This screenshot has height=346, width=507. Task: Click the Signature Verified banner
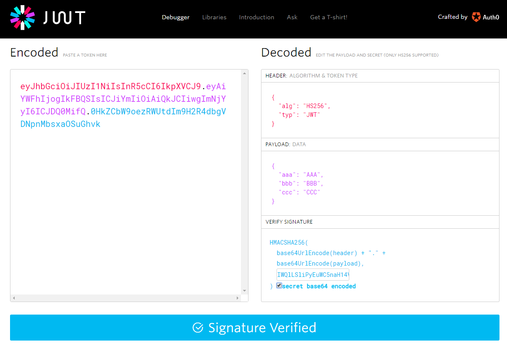(x=254, y=328)
